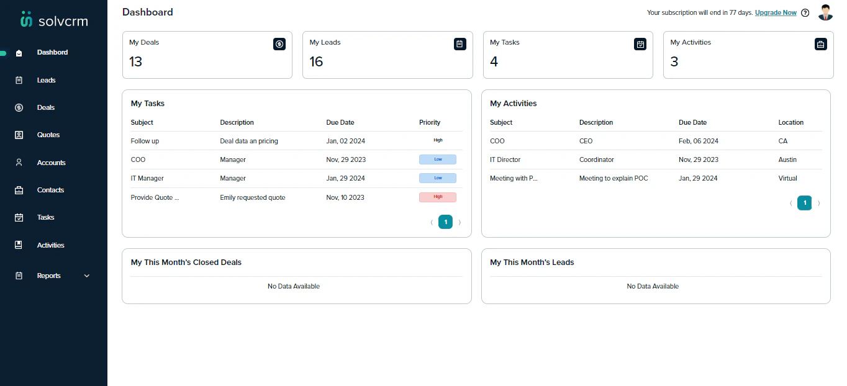This screenshot has width=847, height=386.
Task: Click the calendar icon on the My Tasks card
Action: pyautogui.click(x=640, y=44)
